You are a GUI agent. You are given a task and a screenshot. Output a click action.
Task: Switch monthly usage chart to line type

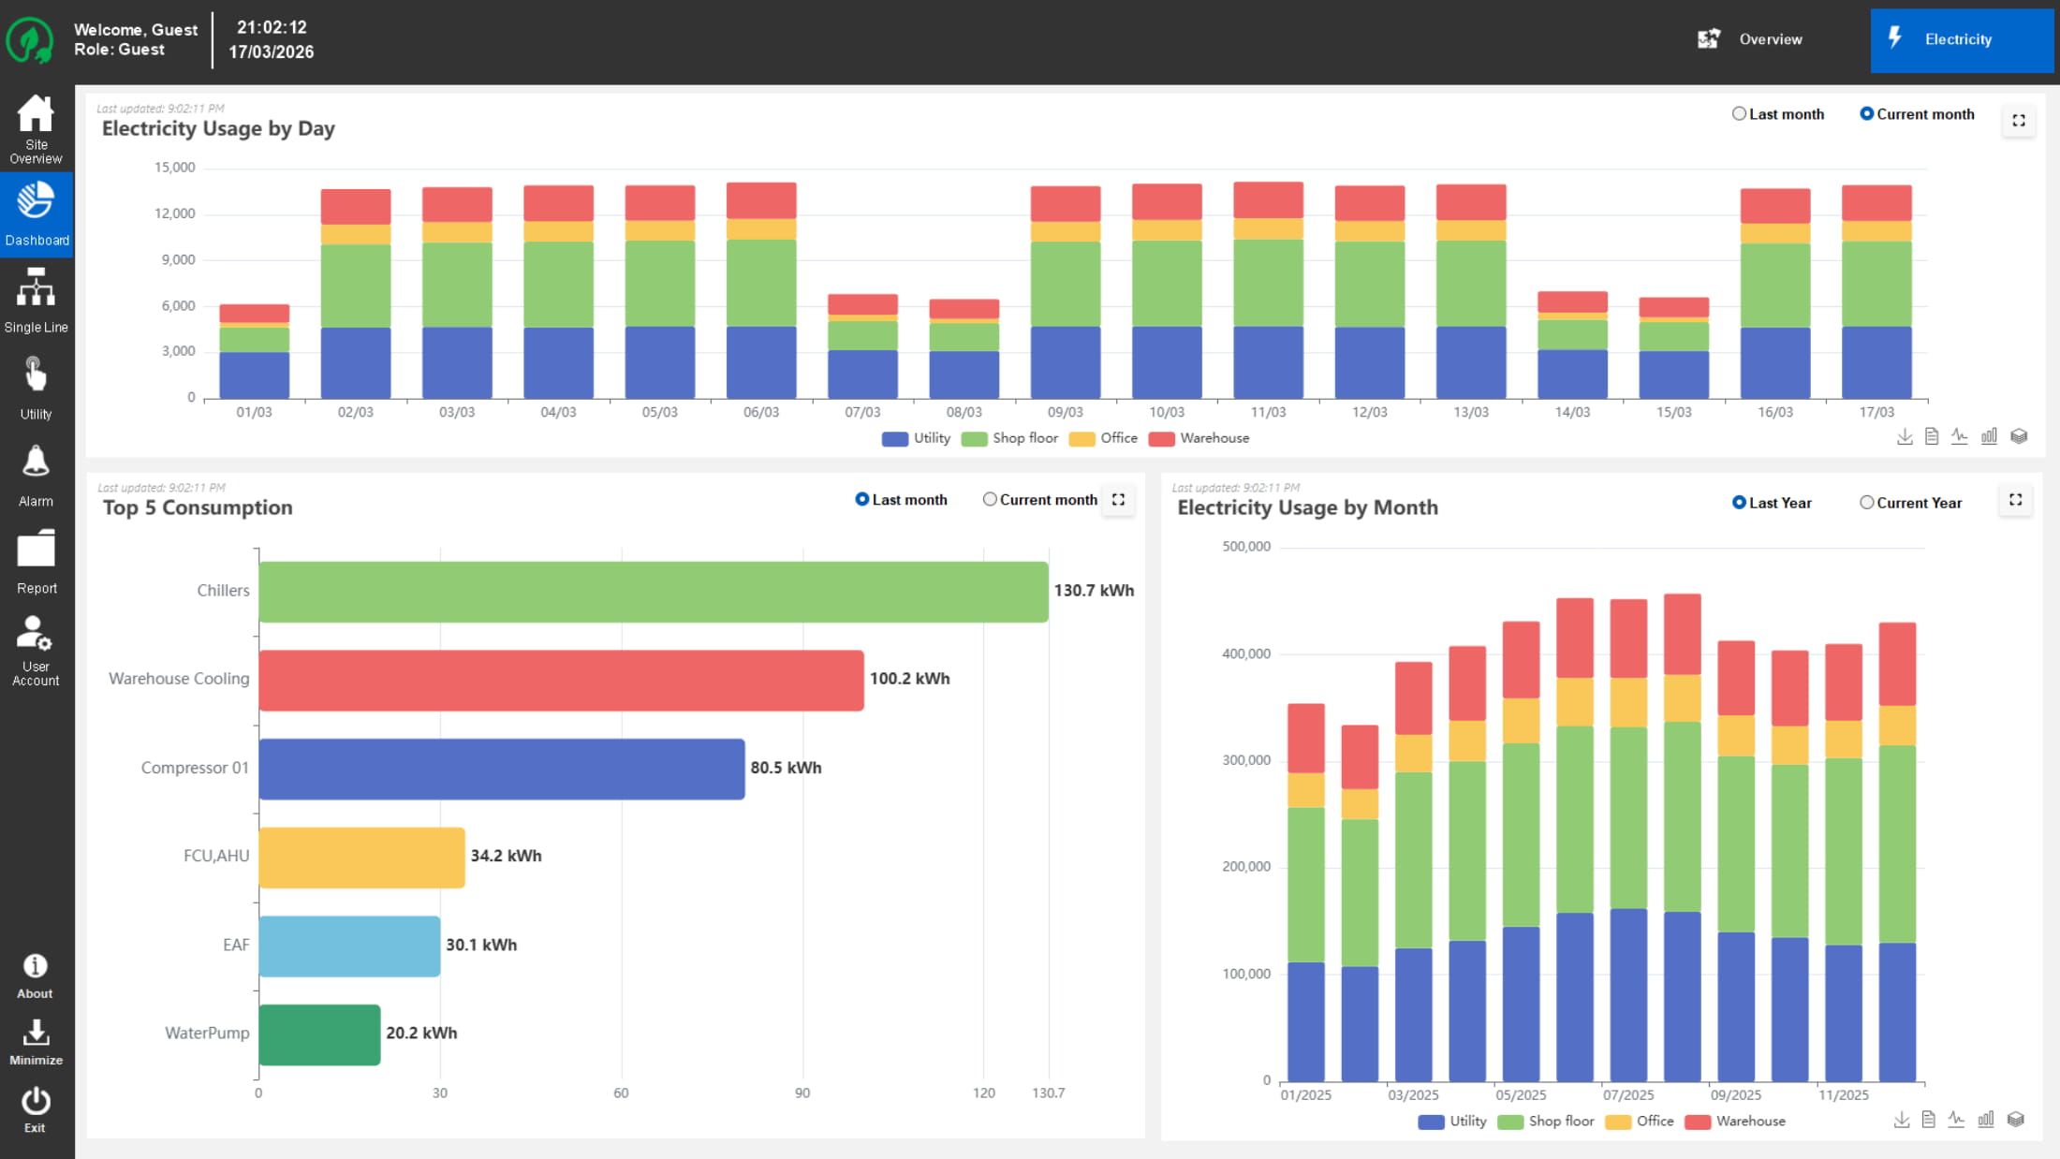[1957, 1120]
